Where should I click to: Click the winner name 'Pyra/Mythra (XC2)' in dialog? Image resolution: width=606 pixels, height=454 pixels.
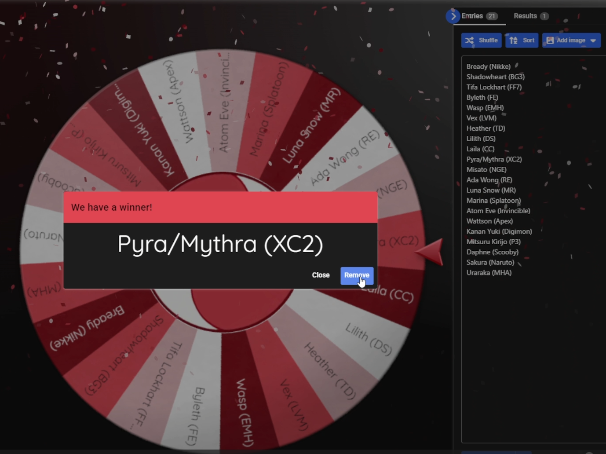point(220,244)
